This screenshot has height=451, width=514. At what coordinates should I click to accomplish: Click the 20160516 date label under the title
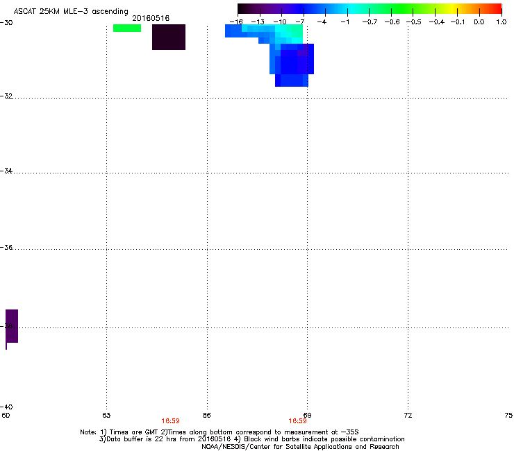151,18
